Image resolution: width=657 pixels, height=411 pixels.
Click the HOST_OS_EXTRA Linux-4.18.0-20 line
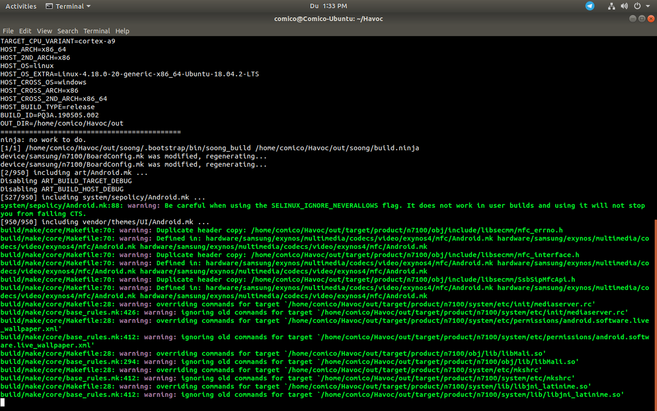coord(130,74)
